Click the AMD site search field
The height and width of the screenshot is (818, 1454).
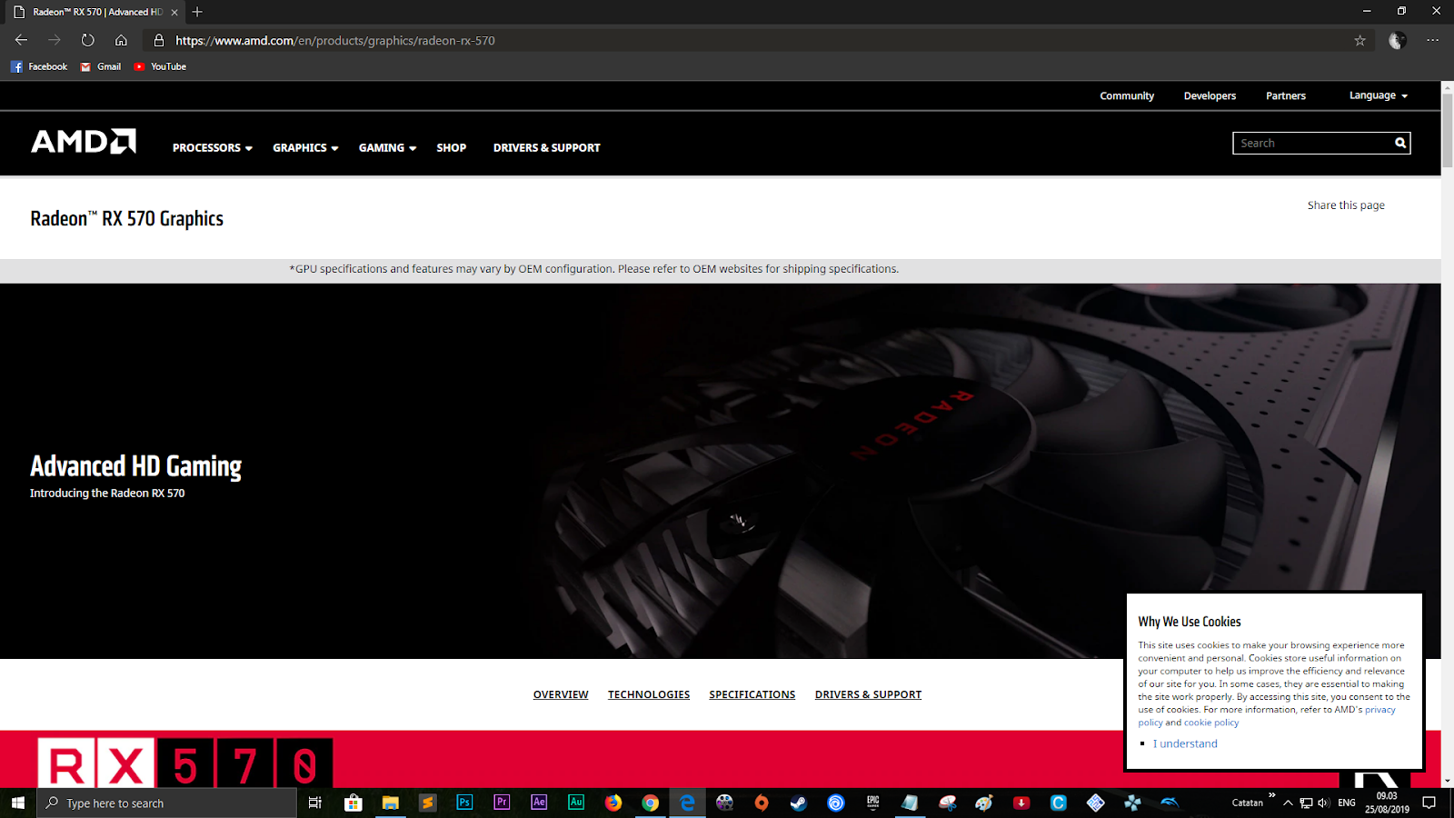click(1312, 143)
